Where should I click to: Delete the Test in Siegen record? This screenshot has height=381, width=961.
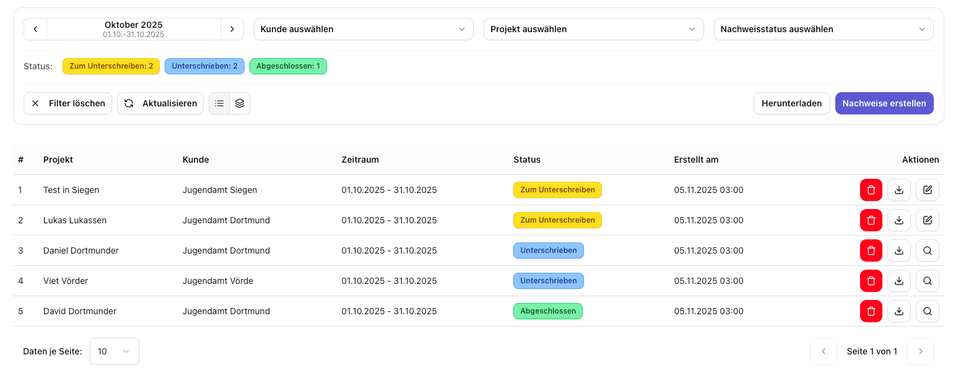[871, 190]
